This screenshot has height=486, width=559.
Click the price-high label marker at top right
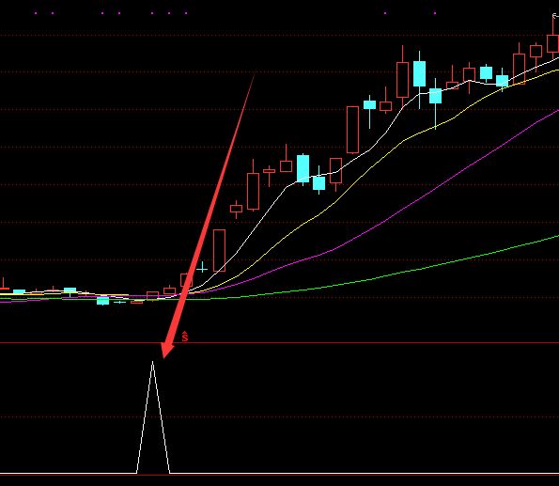coord(555,16)
